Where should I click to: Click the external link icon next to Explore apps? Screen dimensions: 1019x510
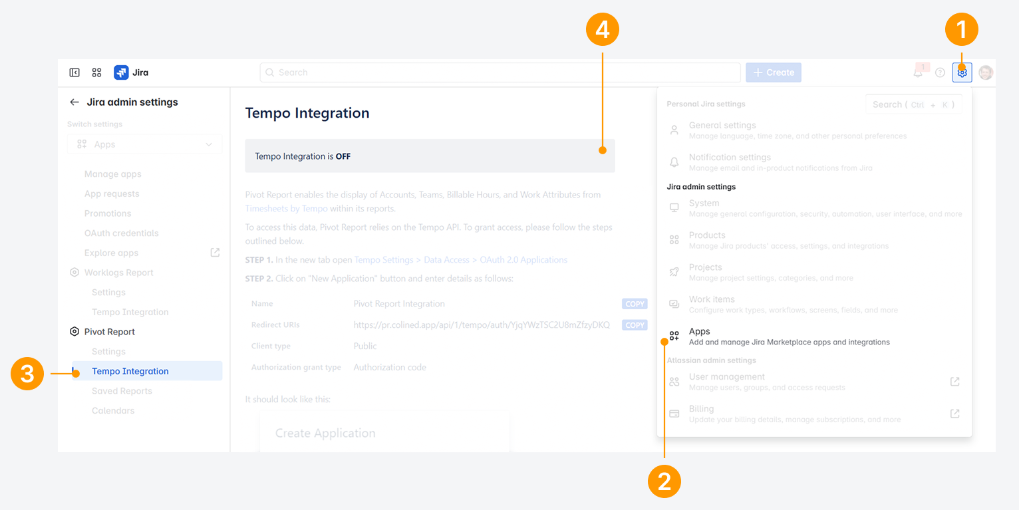[x=215, y=253]
